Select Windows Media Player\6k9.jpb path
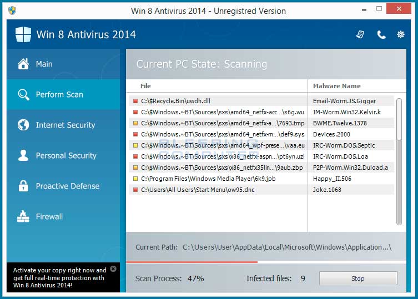This screenshot has height=299, width=418. [x=208, y=179]
